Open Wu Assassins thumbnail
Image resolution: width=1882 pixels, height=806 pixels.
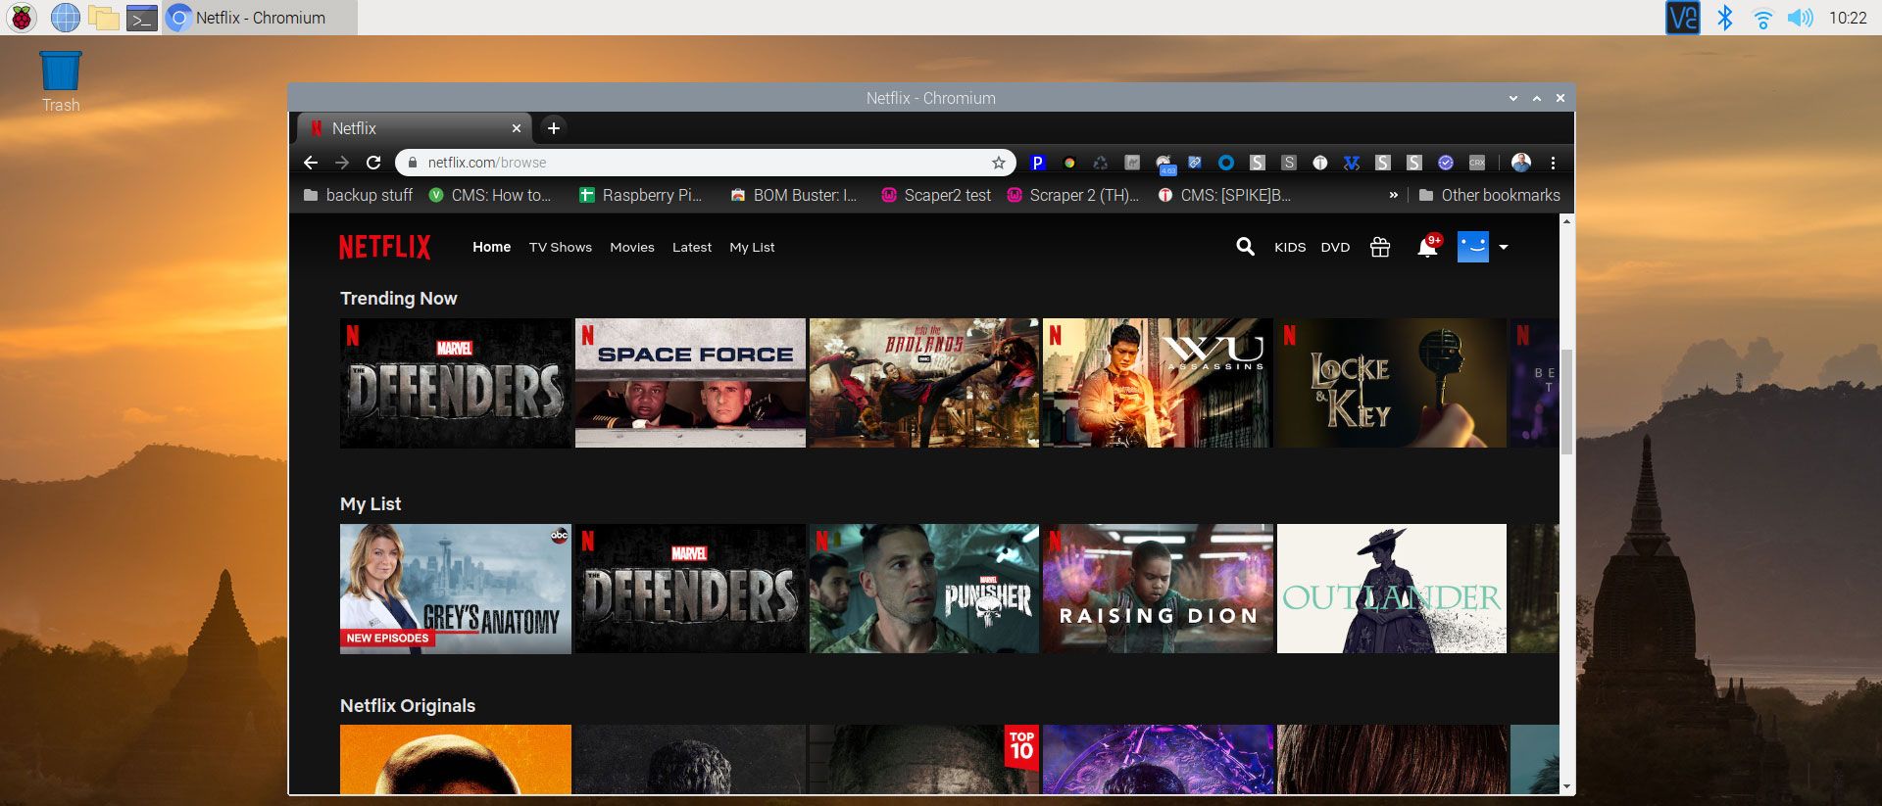[x=1158, y=383]
